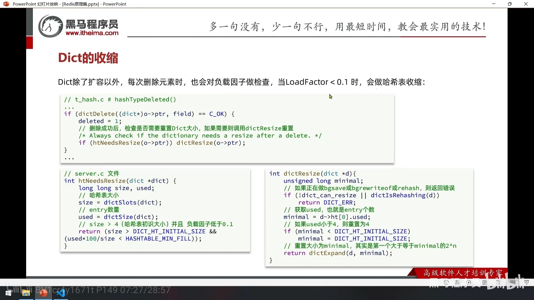The width and height of the screenshot is (534, 300).
Task: Open the Windows Start menu
Action: point(8,293)
